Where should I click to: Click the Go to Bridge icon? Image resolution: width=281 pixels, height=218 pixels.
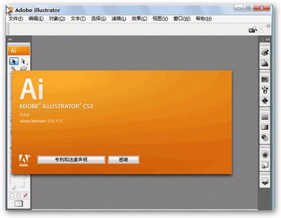click(x=252, y=30)
